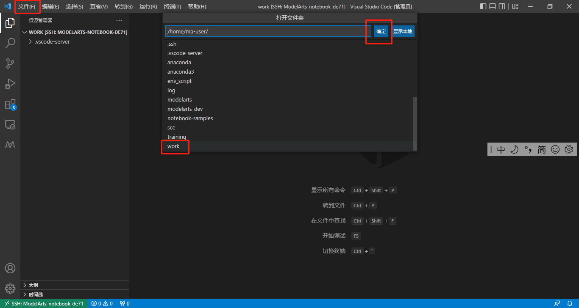
Task: Toggle the secondary side bar layout button
Action: click(x=502, y=6)
